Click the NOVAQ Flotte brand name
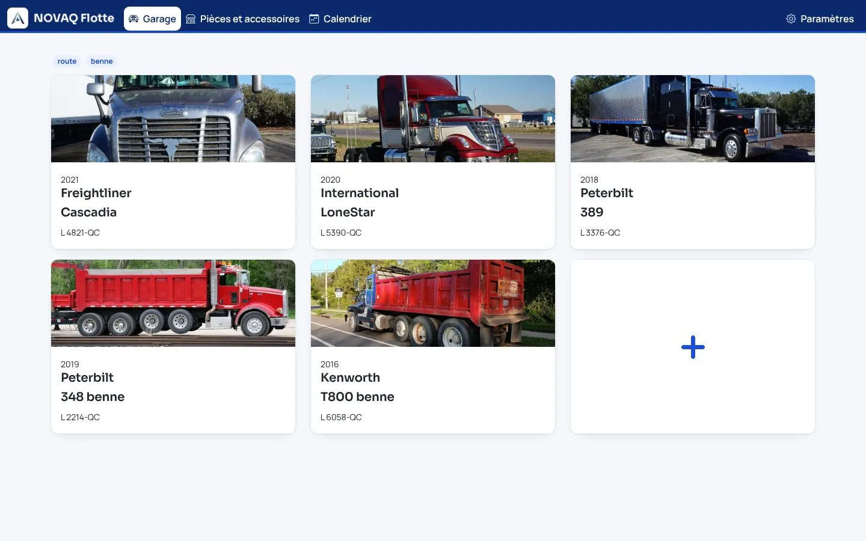Screen dimensions: 866x541 coord(74,18)
